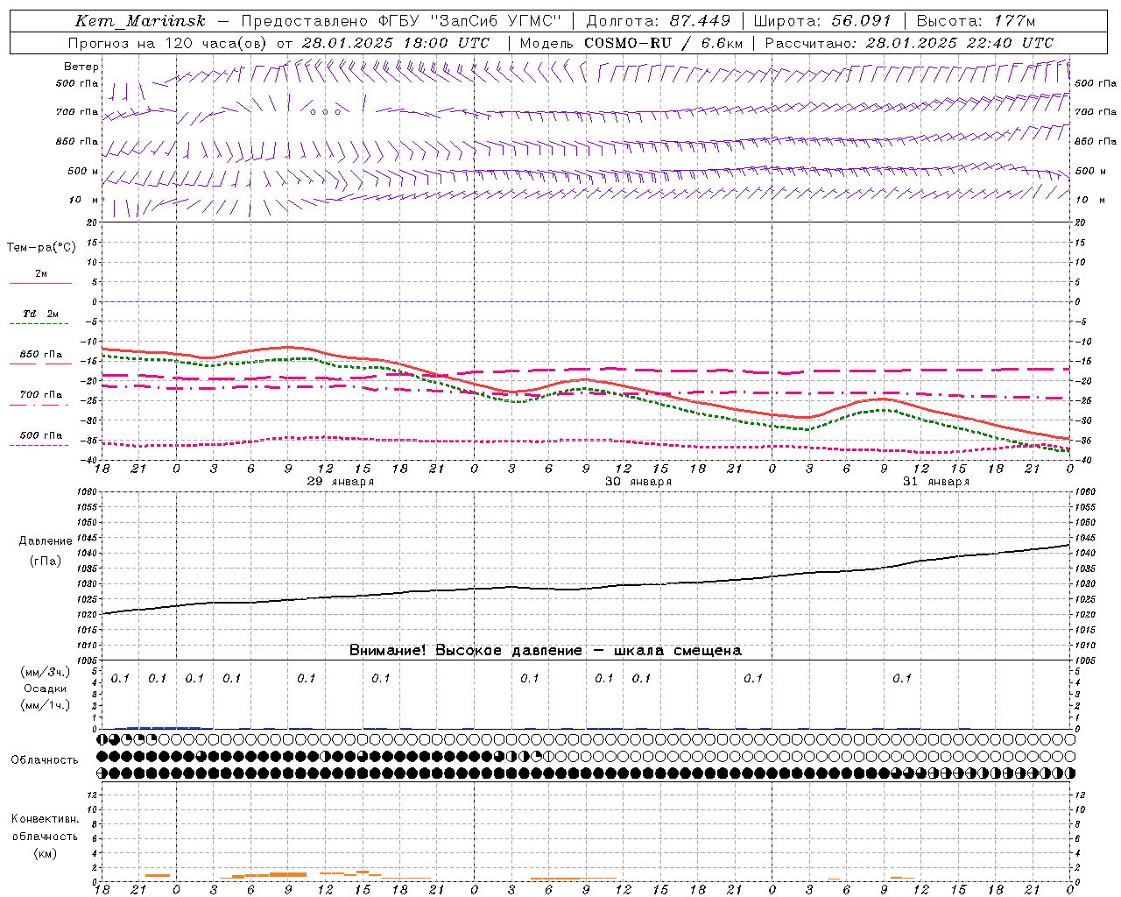Viewport: 1121px width, 897px height.
Task: Click Прогноз на 120 часа(ов) text
Action: tap(169, 43)
